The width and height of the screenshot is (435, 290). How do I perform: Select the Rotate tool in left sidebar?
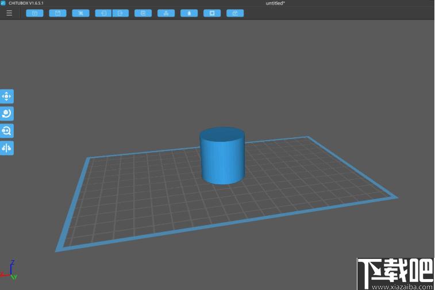coord(7,113)
